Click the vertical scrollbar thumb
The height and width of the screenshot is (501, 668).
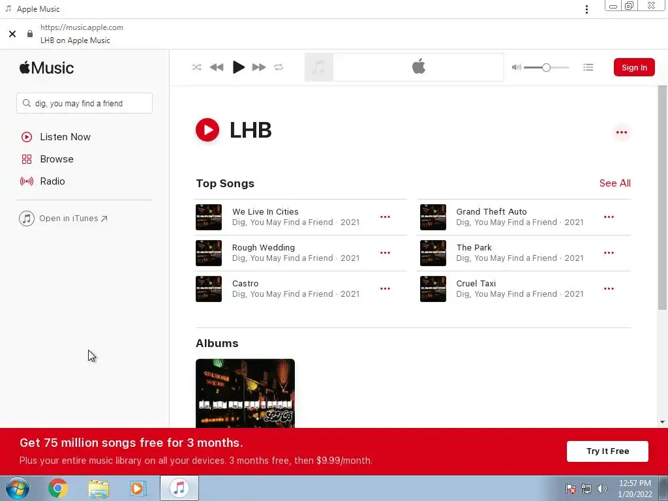[x=662, y=198]
